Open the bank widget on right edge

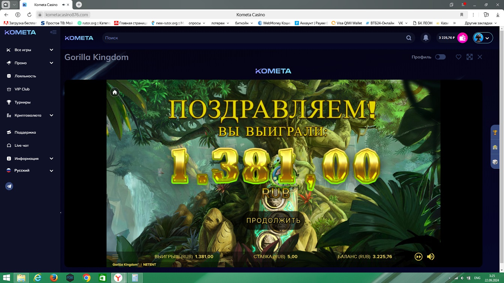(x=495, y=147)
